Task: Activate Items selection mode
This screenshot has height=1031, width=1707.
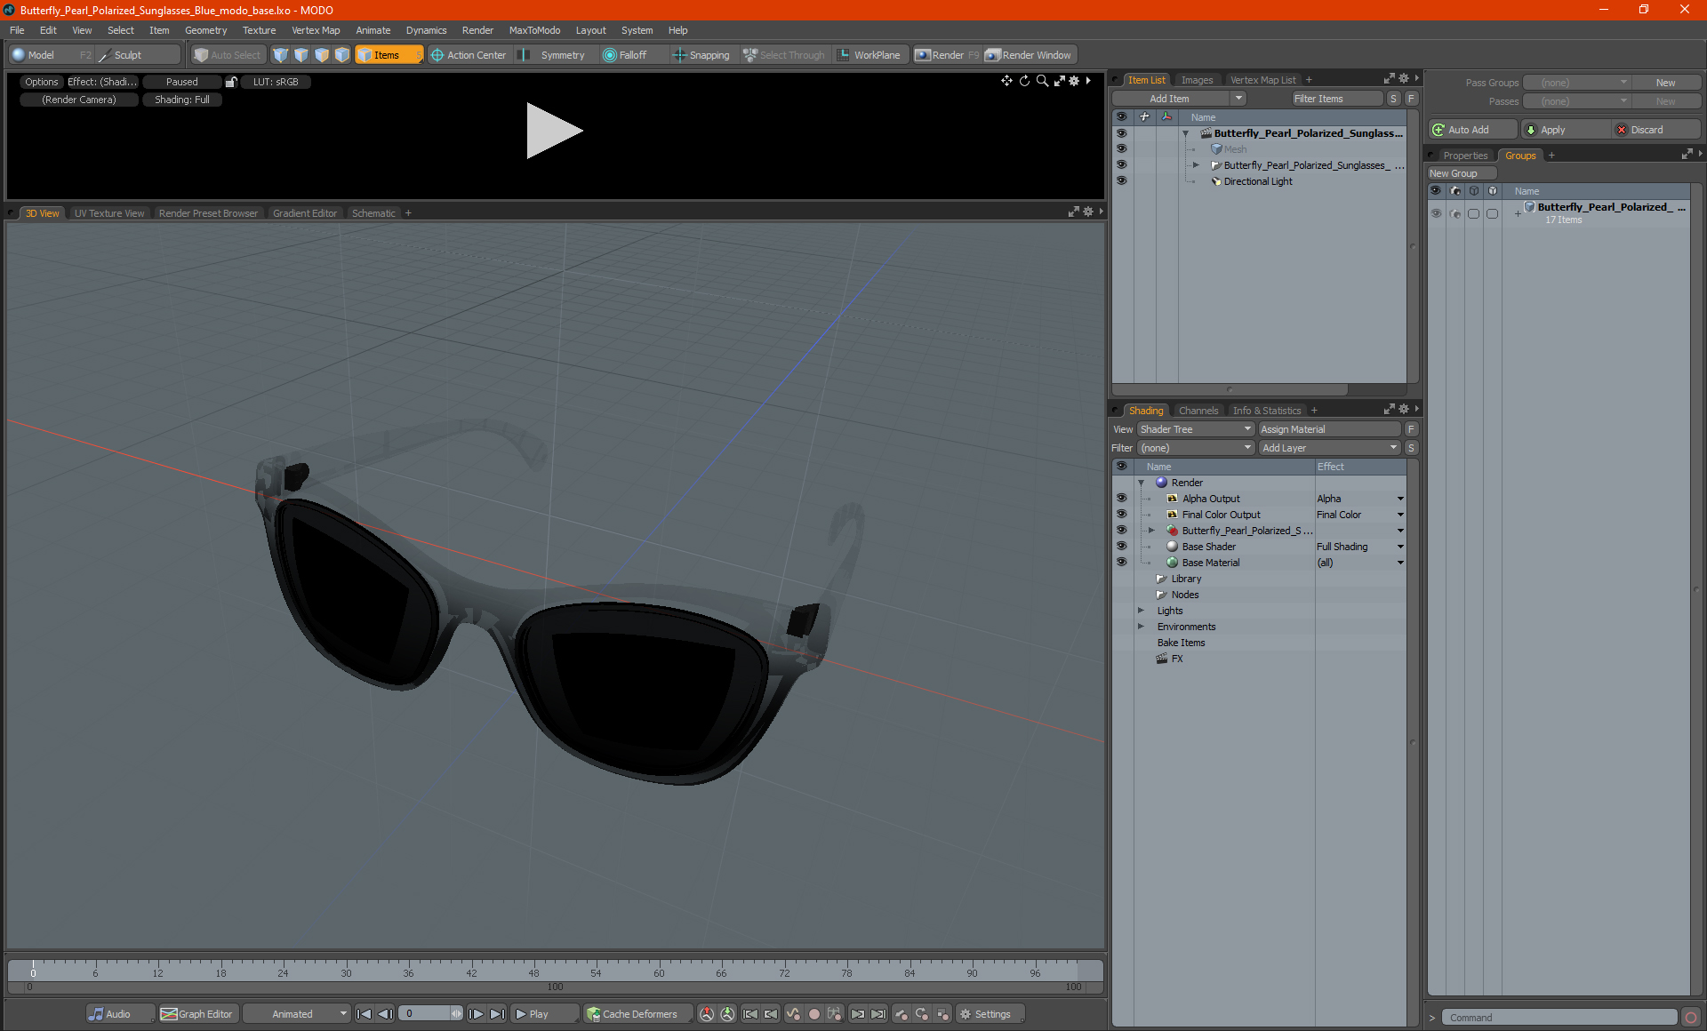Action: tap(389, 55)
